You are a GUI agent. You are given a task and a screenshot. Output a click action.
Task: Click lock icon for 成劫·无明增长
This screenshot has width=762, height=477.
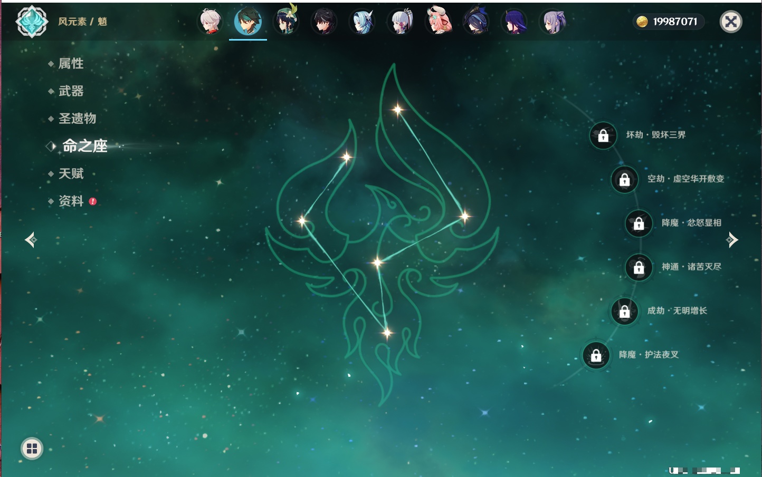click(625, 311)
